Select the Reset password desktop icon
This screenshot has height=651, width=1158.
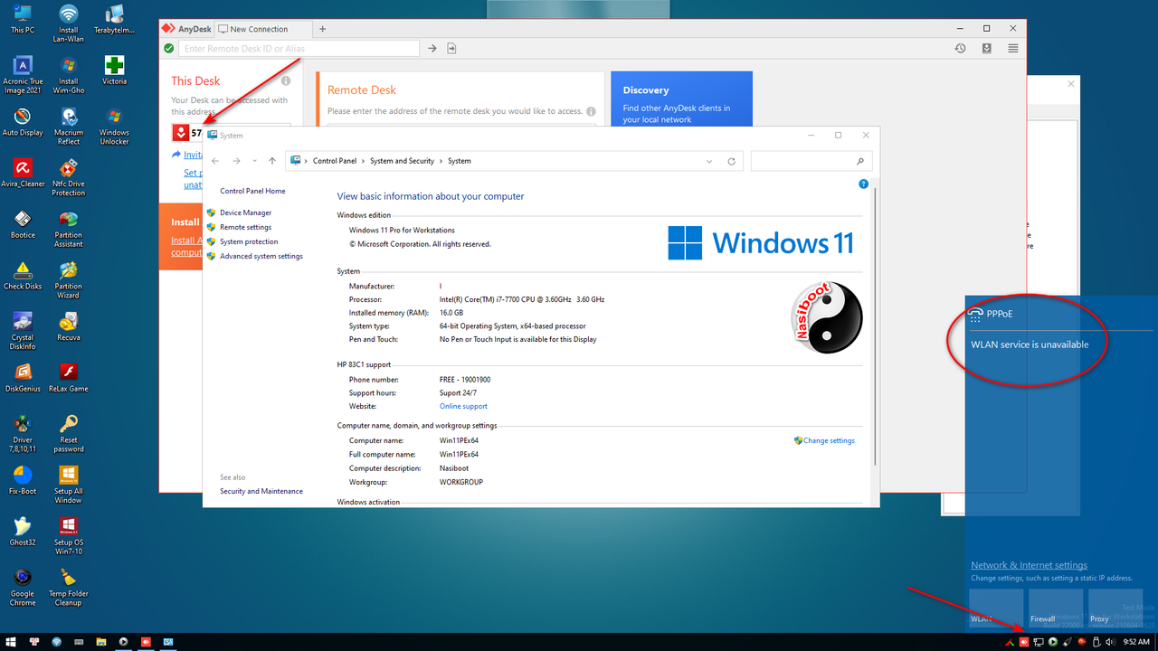[69, 433]
